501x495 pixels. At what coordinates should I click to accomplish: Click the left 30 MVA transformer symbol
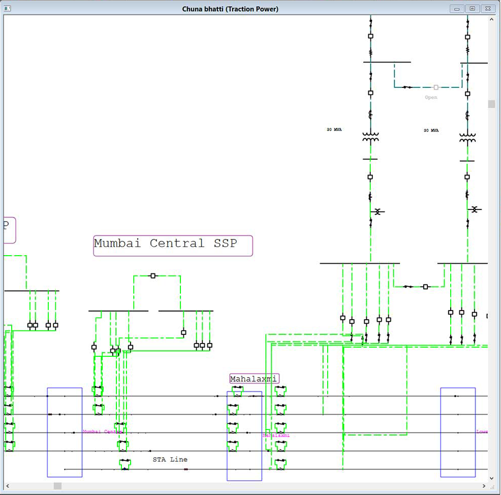pos(370,137)
